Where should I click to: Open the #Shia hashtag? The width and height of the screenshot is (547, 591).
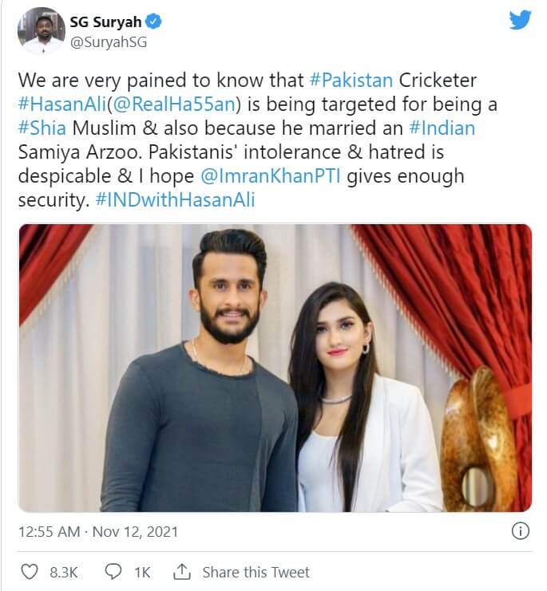coord(42,128)
